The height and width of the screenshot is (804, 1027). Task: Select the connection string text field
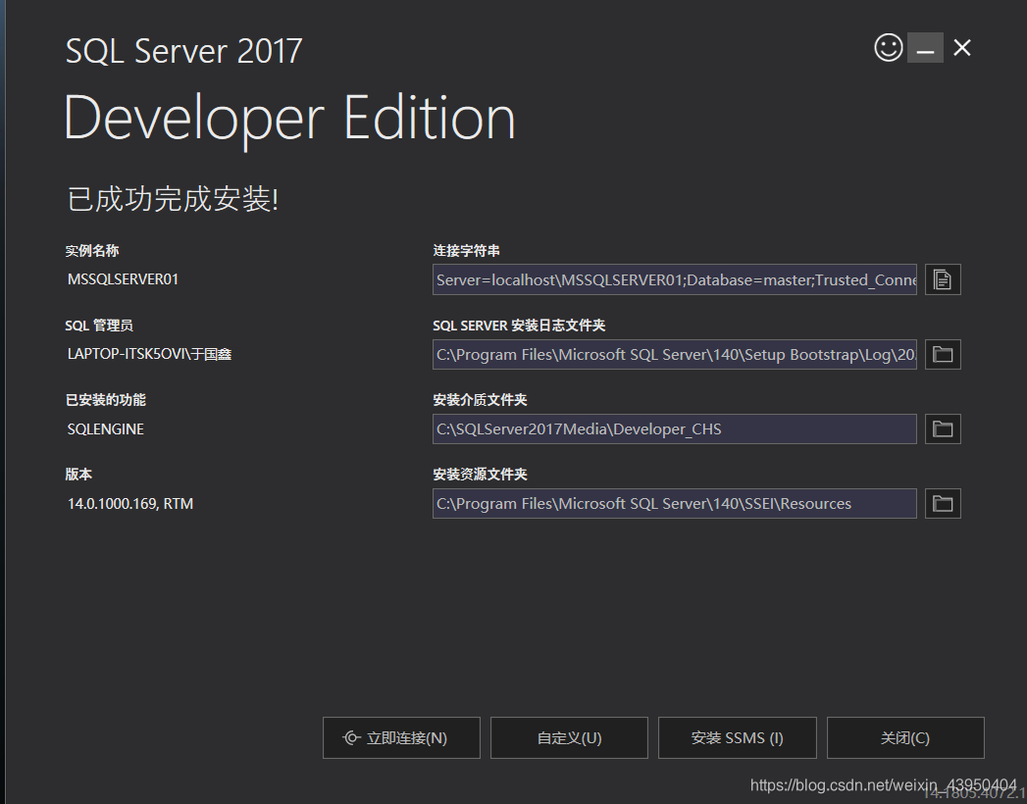tap(675, 279)
